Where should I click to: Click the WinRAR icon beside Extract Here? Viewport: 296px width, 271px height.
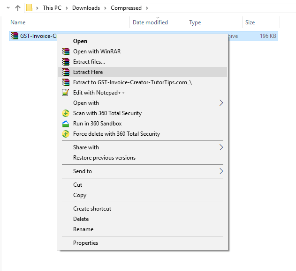coord(66,72)
